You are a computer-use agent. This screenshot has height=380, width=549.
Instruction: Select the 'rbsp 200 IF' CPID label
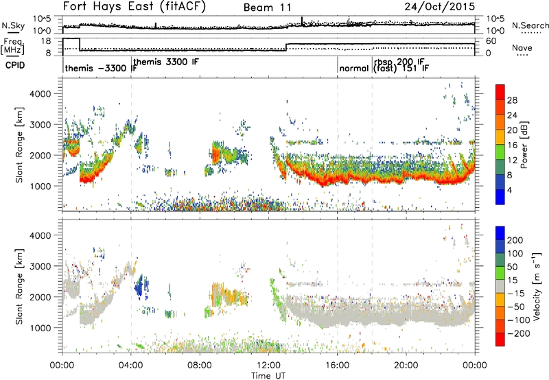pos(399,62)
